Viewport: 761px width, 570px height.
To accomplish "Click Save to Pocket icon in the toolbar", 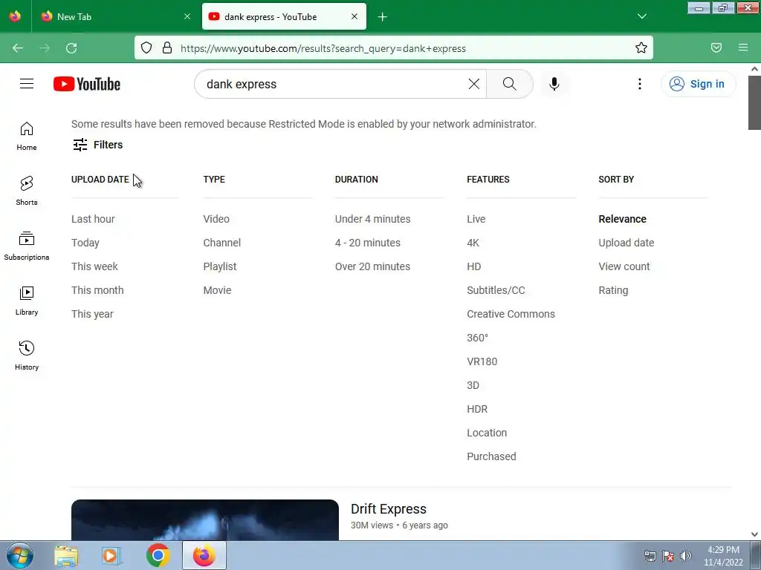I will click(x=716, y=47).
